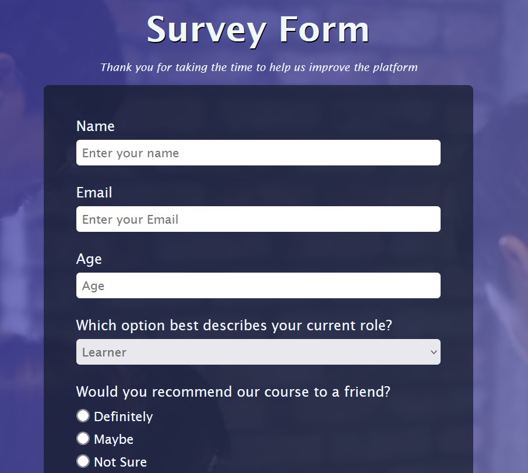Click the dropdown chevron next to Learner
The height and width of the screenshot is (473, 528).
[434, 352]
